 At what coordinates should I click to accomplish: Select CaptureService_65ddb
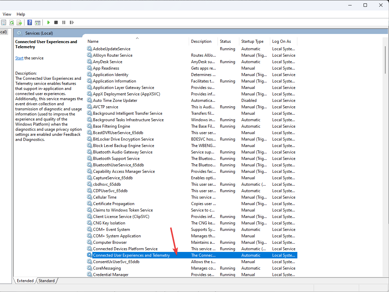[x=192, y=178]
